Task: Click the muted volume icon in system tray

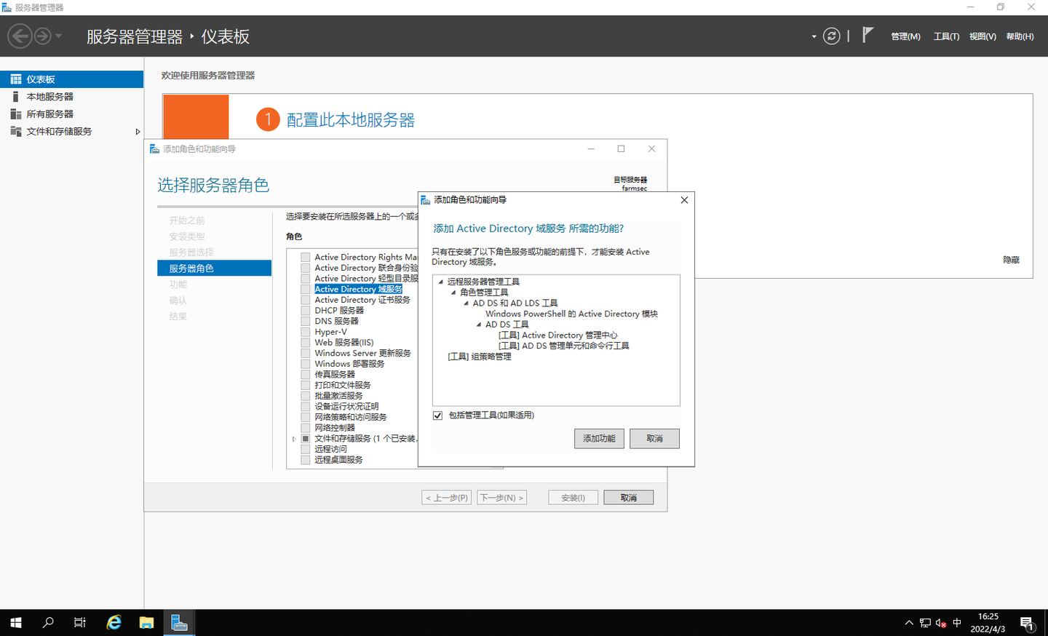Action: click(941, 622)
